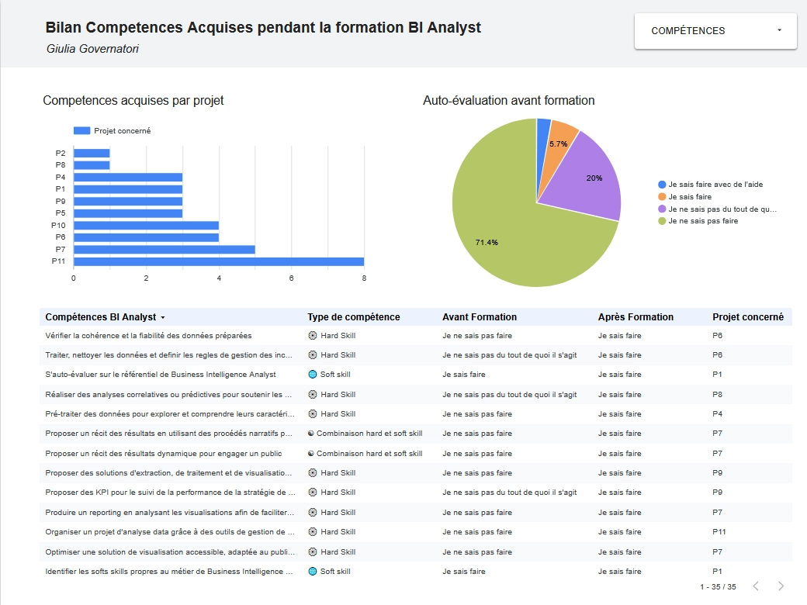Go to previous table page arrow
Image resolution: width=807 pixels, height=605 pixels.
click(756, 586)
